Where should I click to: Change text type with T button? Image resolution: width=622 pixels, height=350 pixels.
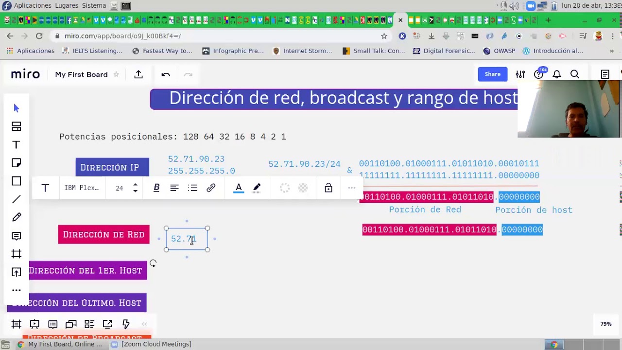(45, 188)
